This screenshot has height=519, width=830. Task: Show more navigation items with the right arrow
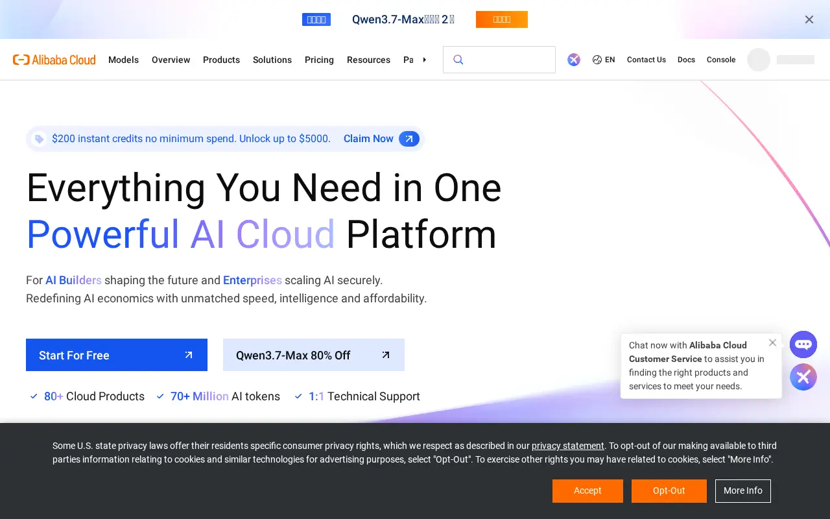(424, 60)
